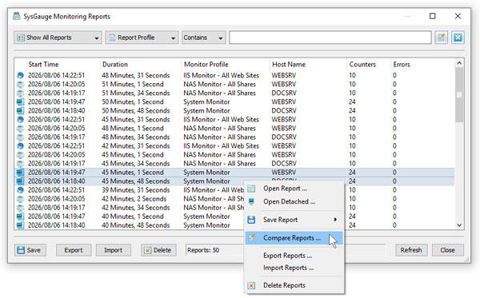Click the icon of 51 Minutes, 1 Second row

20,84
